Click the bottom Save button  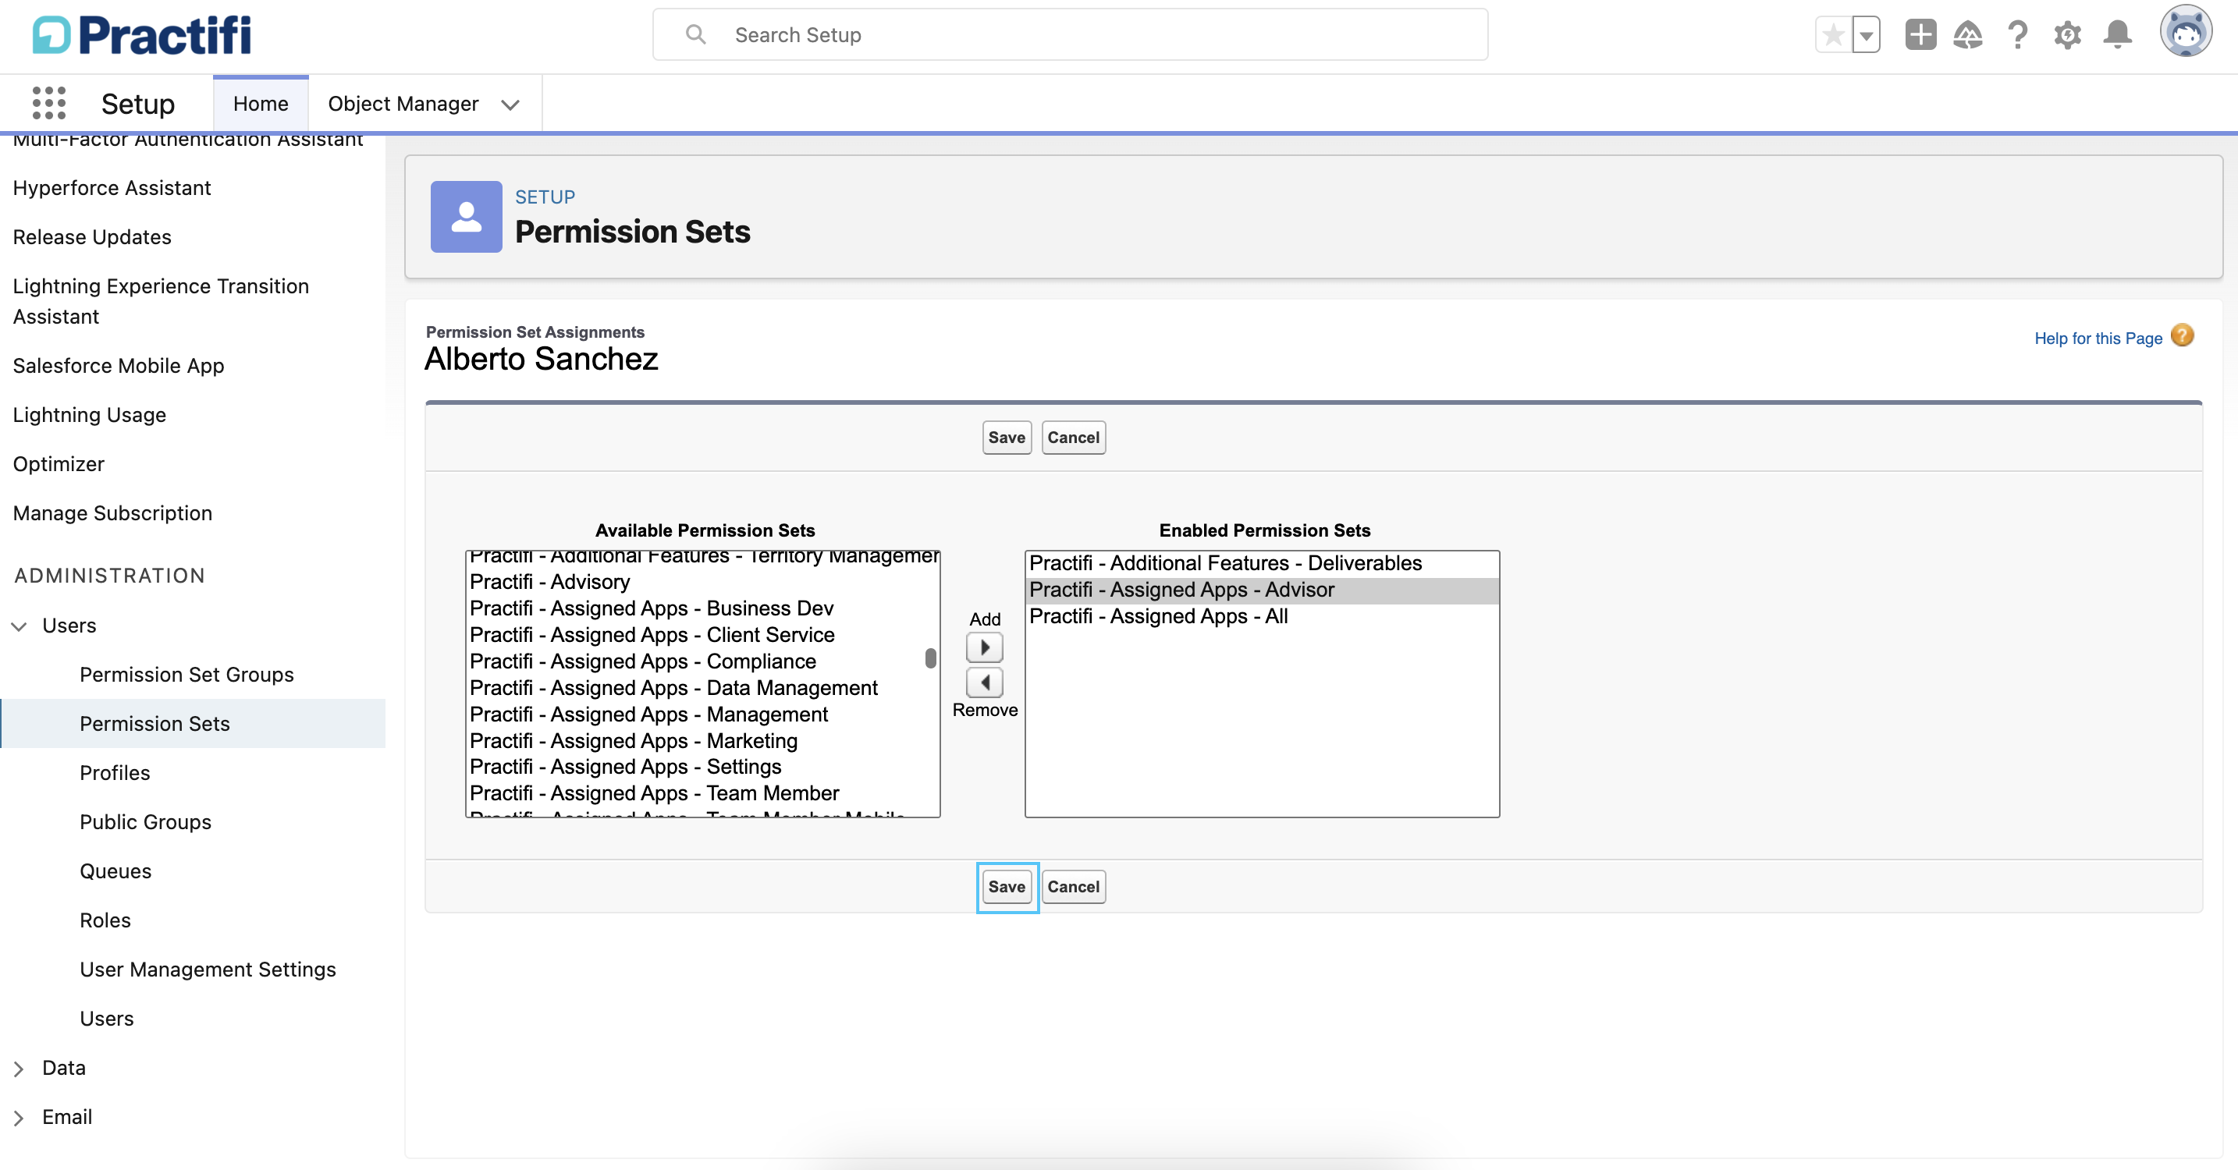click(1006, 886)
